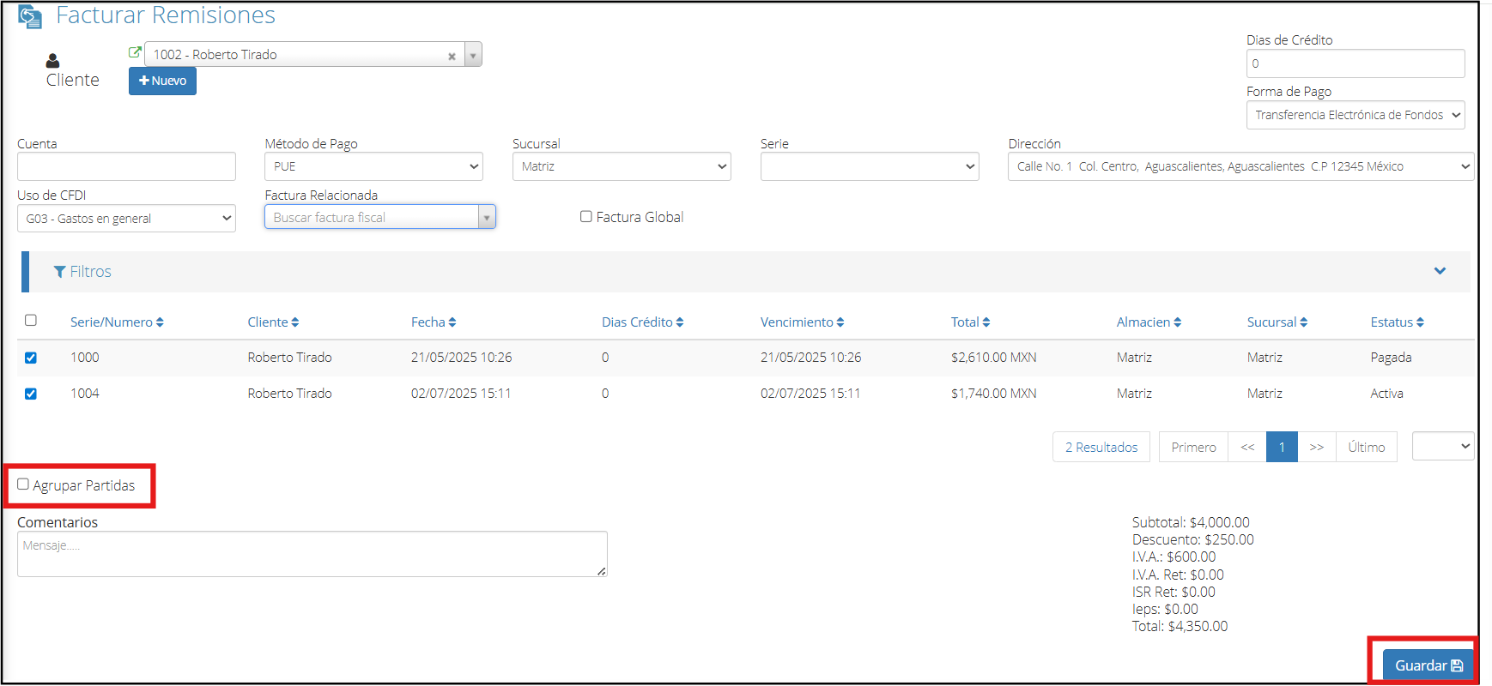
Task: Click the $1,740.00 MXN total cell
Action: (x=993, y=394)
